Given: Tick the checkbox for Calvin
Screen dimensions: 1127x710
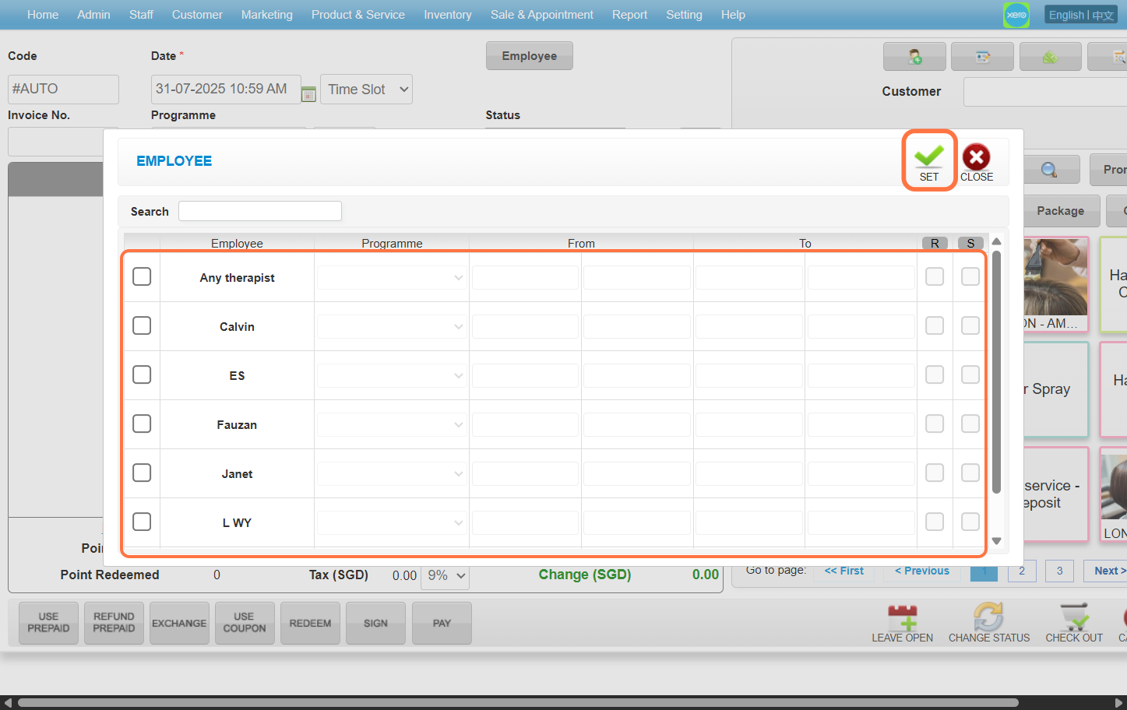Looking at the screenshot, I should [142, 326].
